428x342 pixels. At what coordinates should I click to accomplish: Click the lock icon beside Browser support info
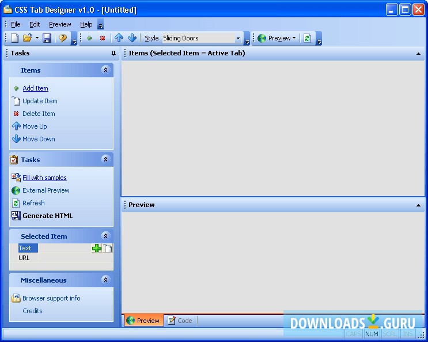(x=16, y=298)
